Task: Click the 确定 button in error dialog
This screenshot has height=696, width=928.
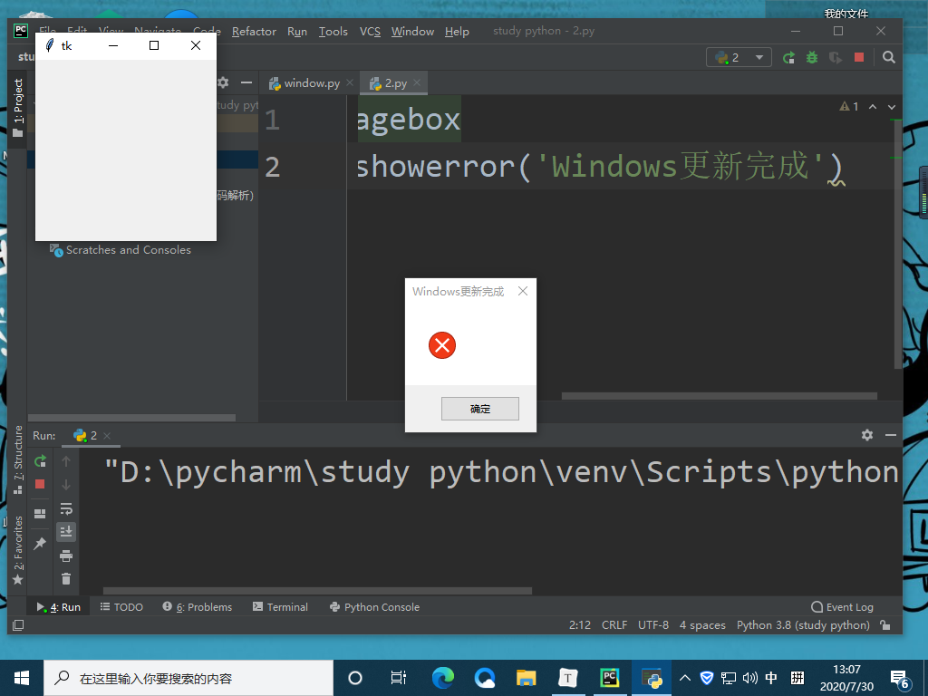Action: click(x=480, y=409)
